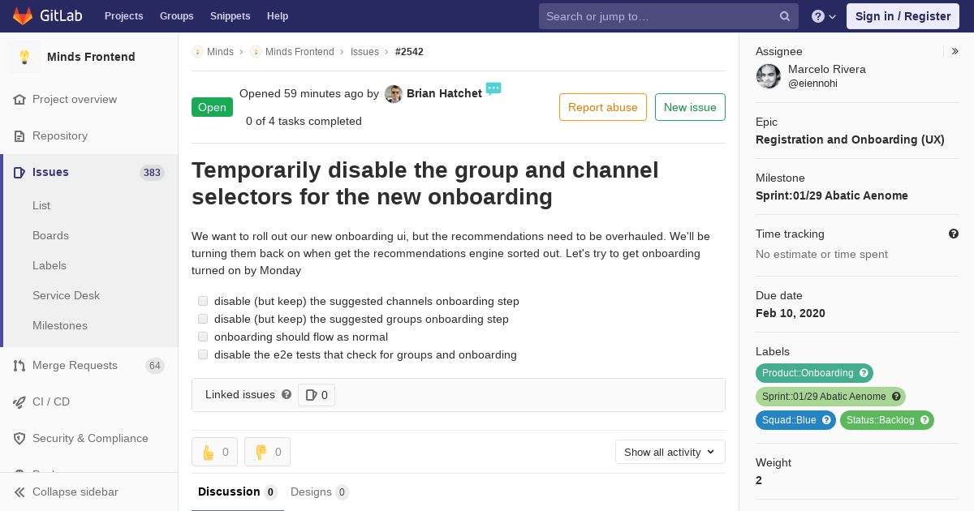This screenshot has width=974, height=511.
Task: Focus the Search or jump to field
Action: [x=658, y=16]
